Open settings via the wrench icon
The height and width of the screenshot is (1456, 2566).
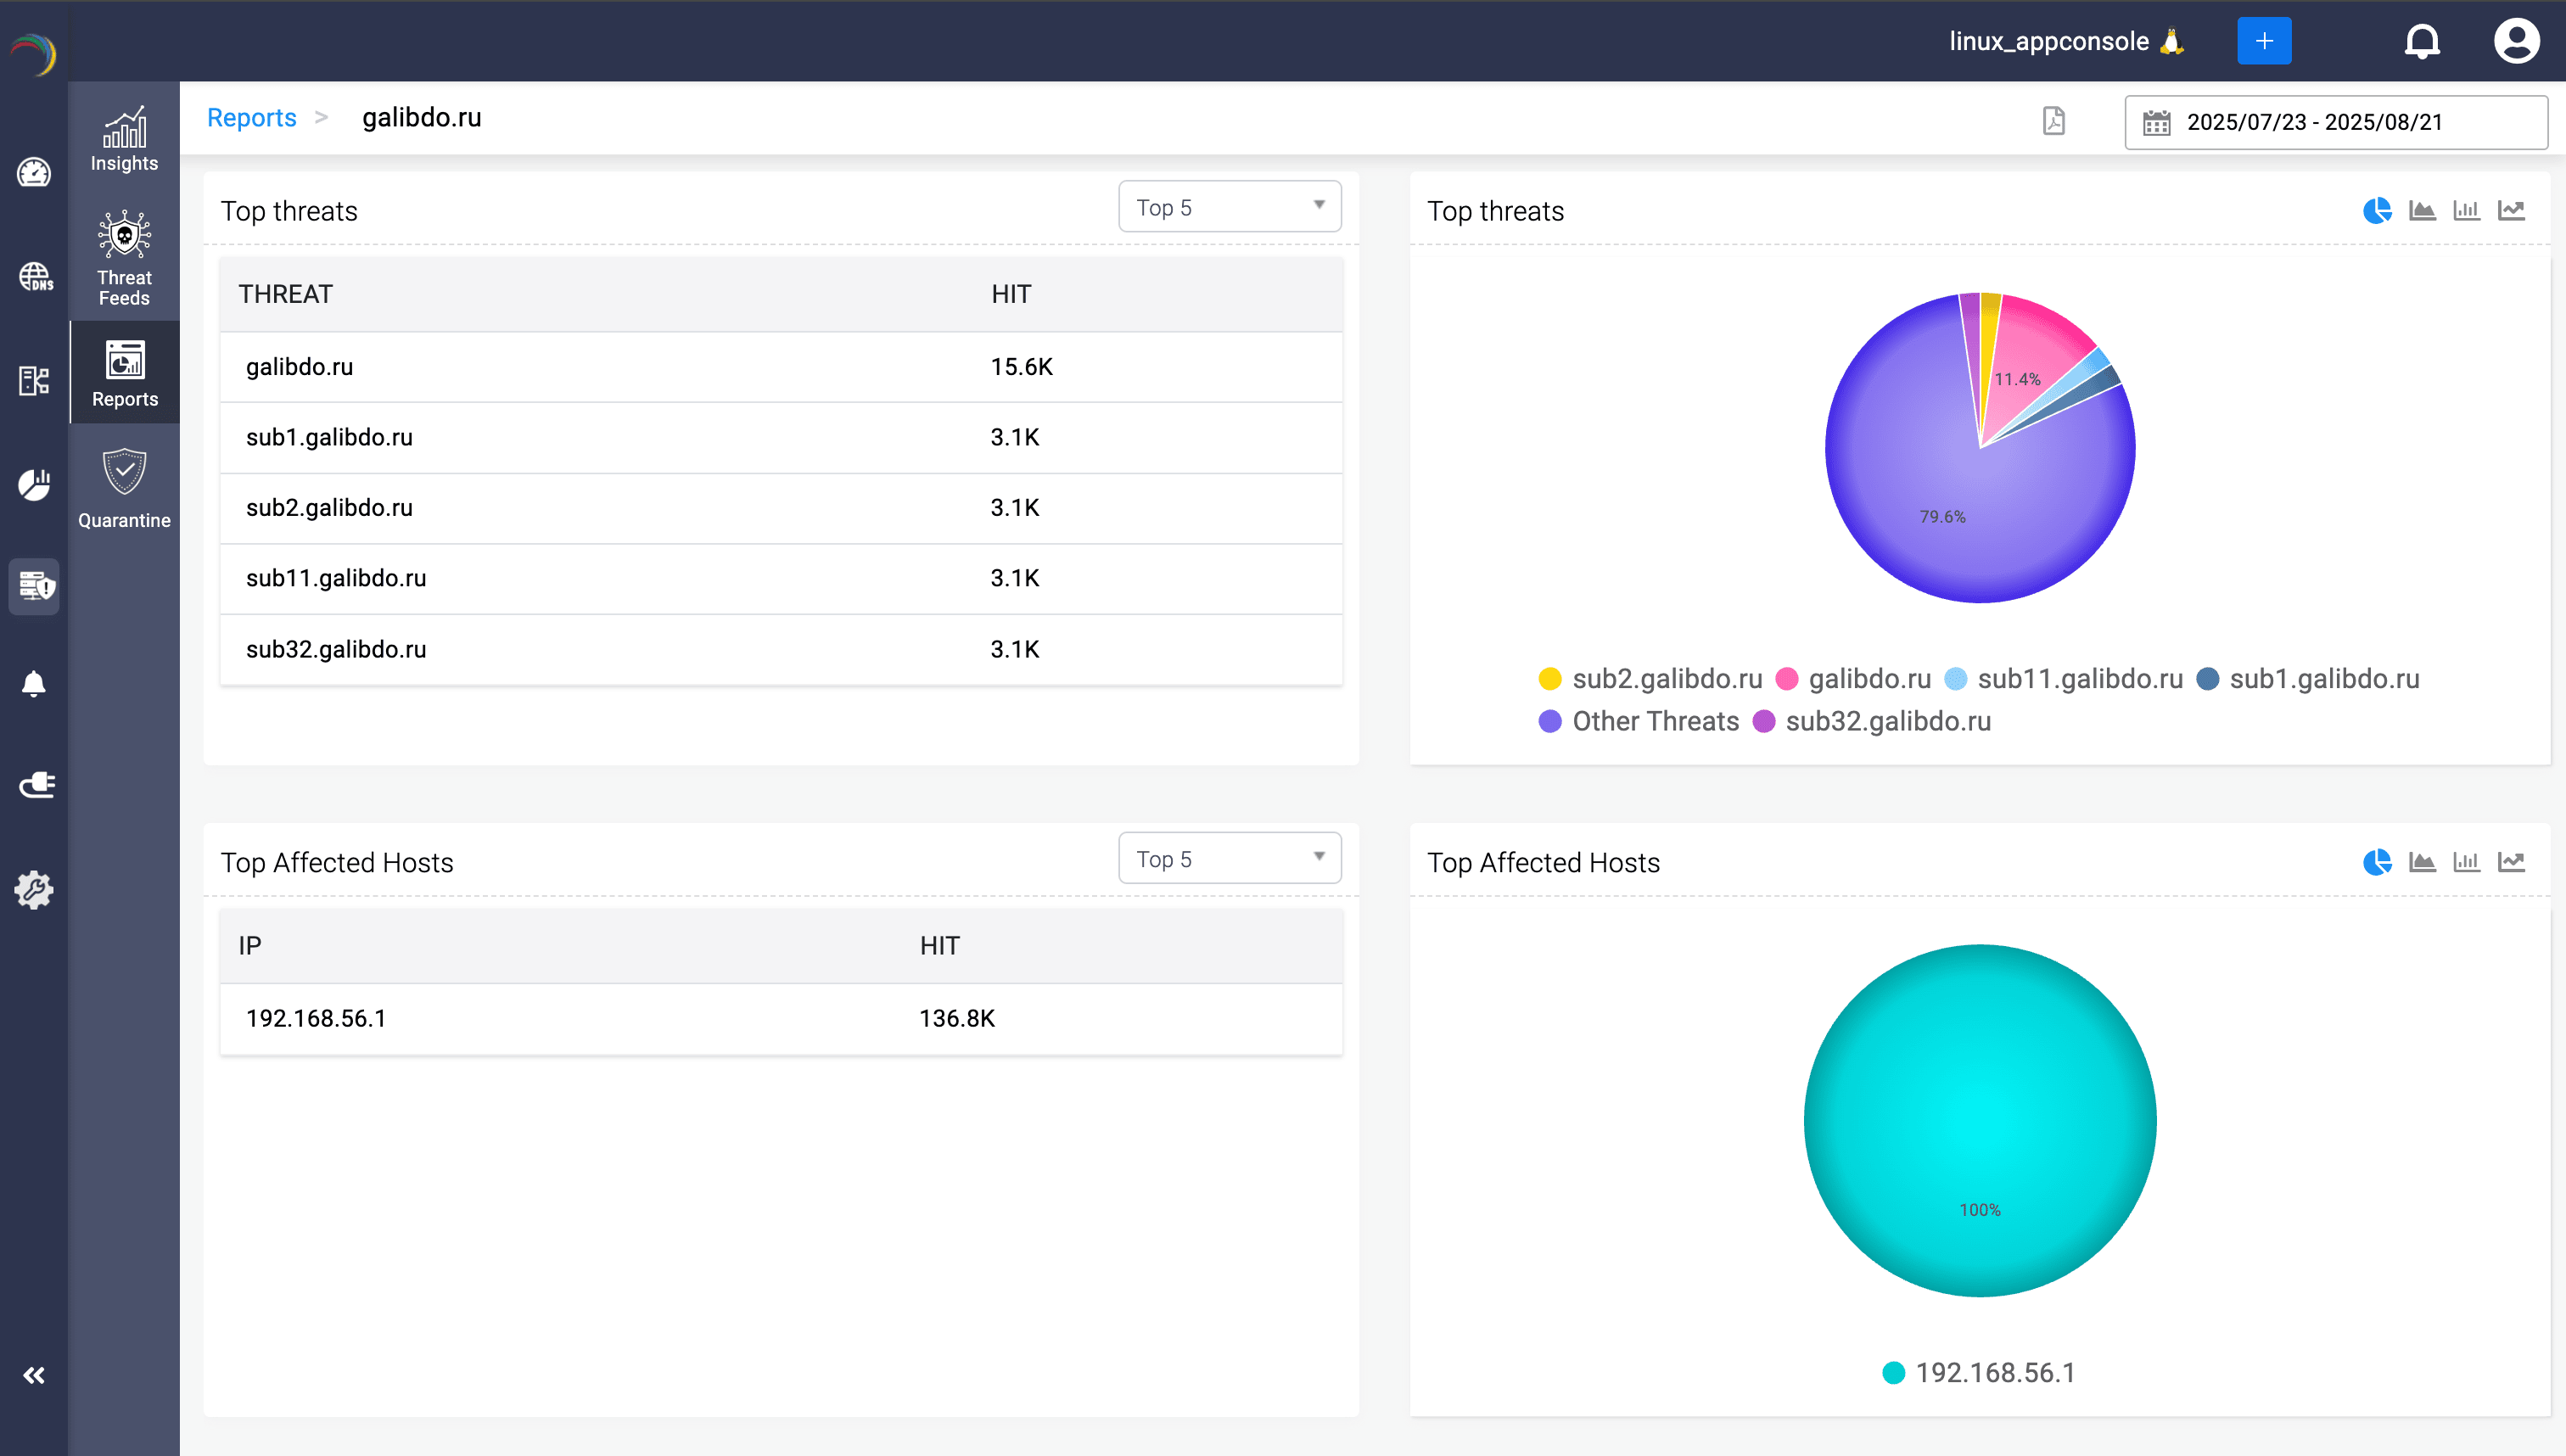click(x=35, y=889)
